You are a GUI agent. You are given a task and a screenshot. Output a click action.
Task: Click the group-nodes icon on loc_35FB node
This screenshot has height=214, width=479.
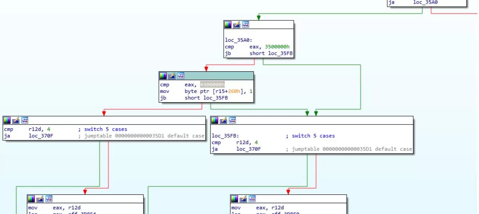point(232,120)
